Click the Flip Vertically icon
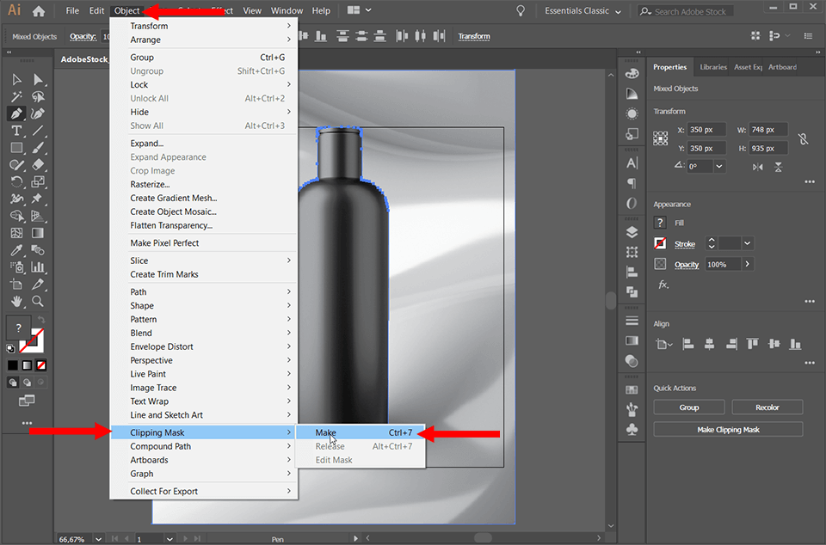Viewport: 826px width, 545px height. click(778, 168)
